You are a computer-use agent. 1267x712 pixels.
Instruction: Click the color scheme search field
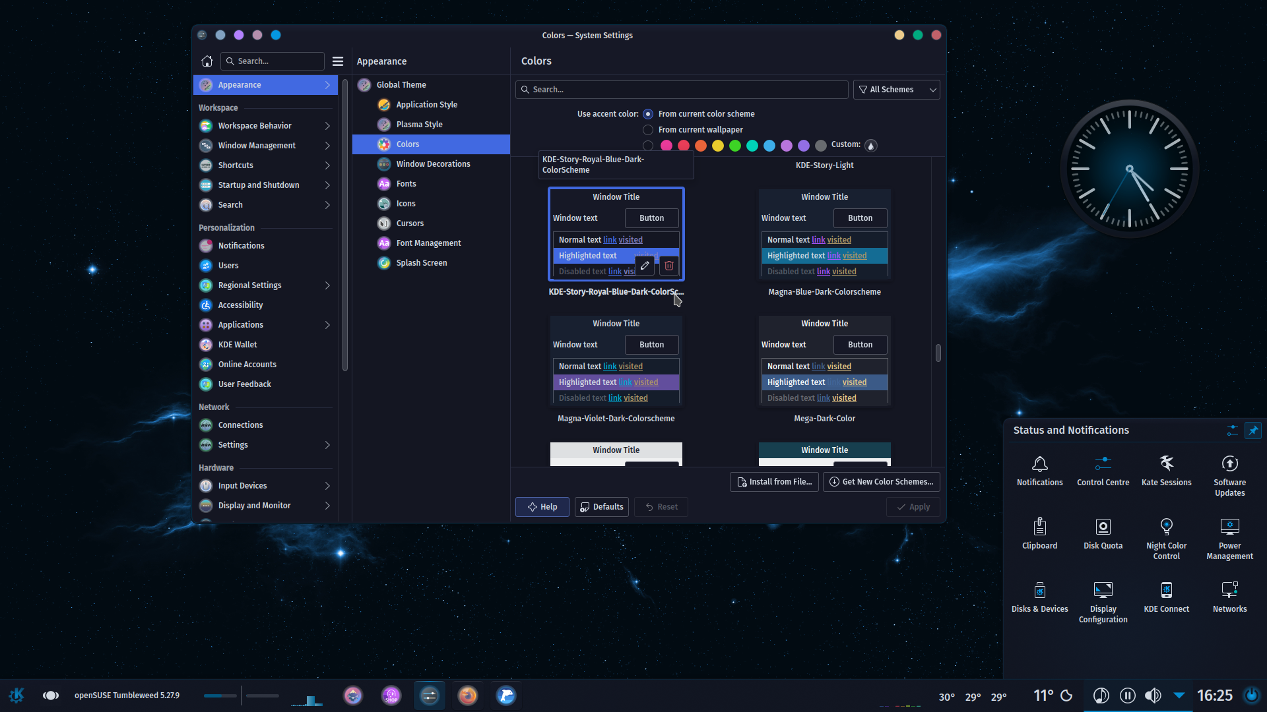tap(682, 90)
